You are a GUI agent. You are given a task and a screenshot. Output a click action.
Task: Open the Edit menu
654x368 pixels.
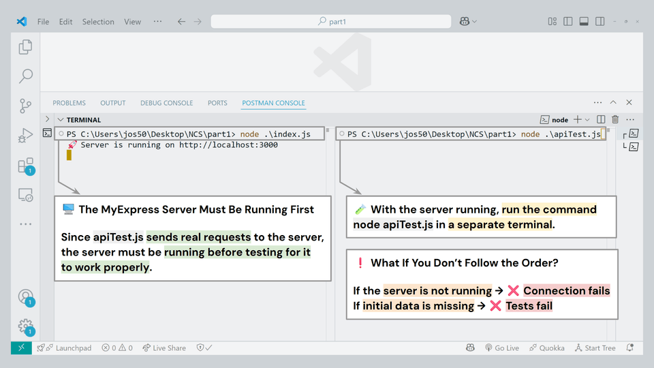65,22
